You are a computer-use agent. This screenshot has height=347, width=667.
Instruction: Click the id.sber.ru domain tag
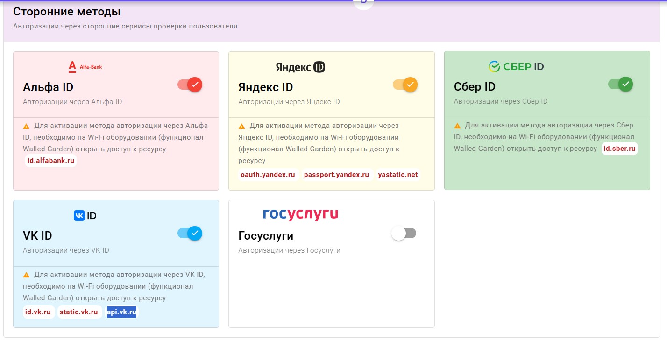[x=620, y=149]
